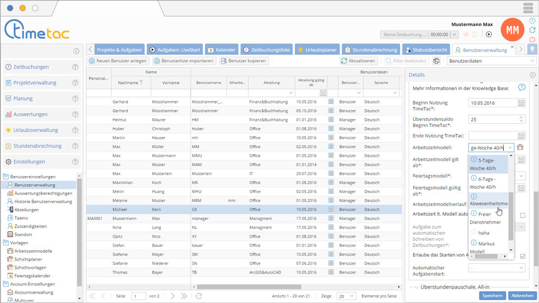
Task: Open calendar picker for Beginn Nutzung TimeTac
Action: coord(521,103)
